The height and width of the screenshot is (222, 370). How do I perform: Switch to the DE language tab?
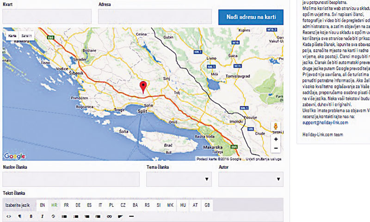pyautogui.click(x=78, y=204)
